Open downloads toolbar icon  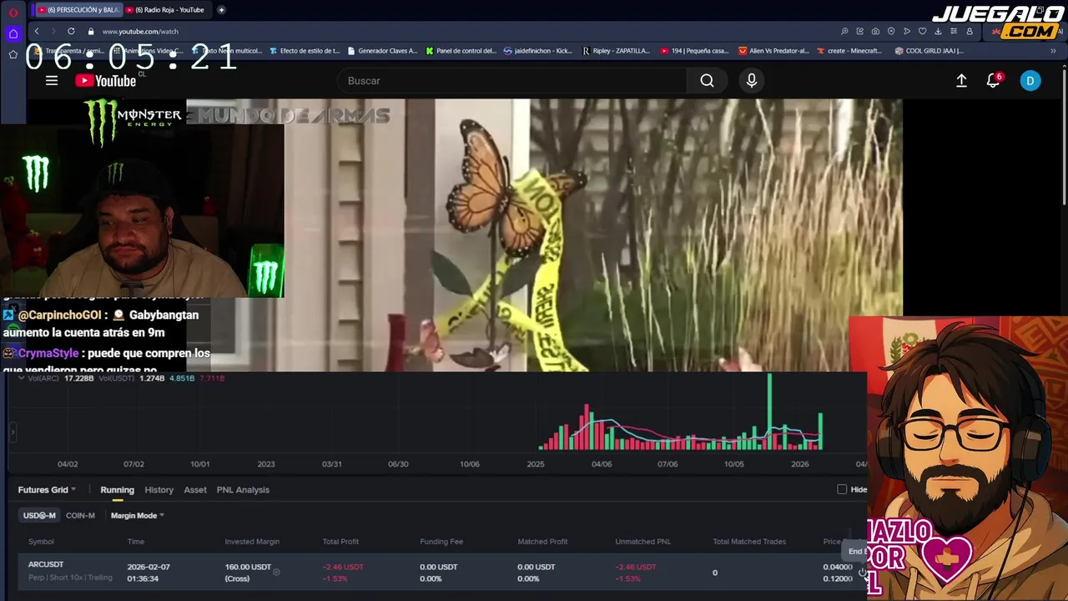pos(938,31)
